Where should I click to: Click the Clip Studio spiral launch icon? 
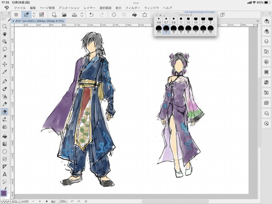(42, 15)
